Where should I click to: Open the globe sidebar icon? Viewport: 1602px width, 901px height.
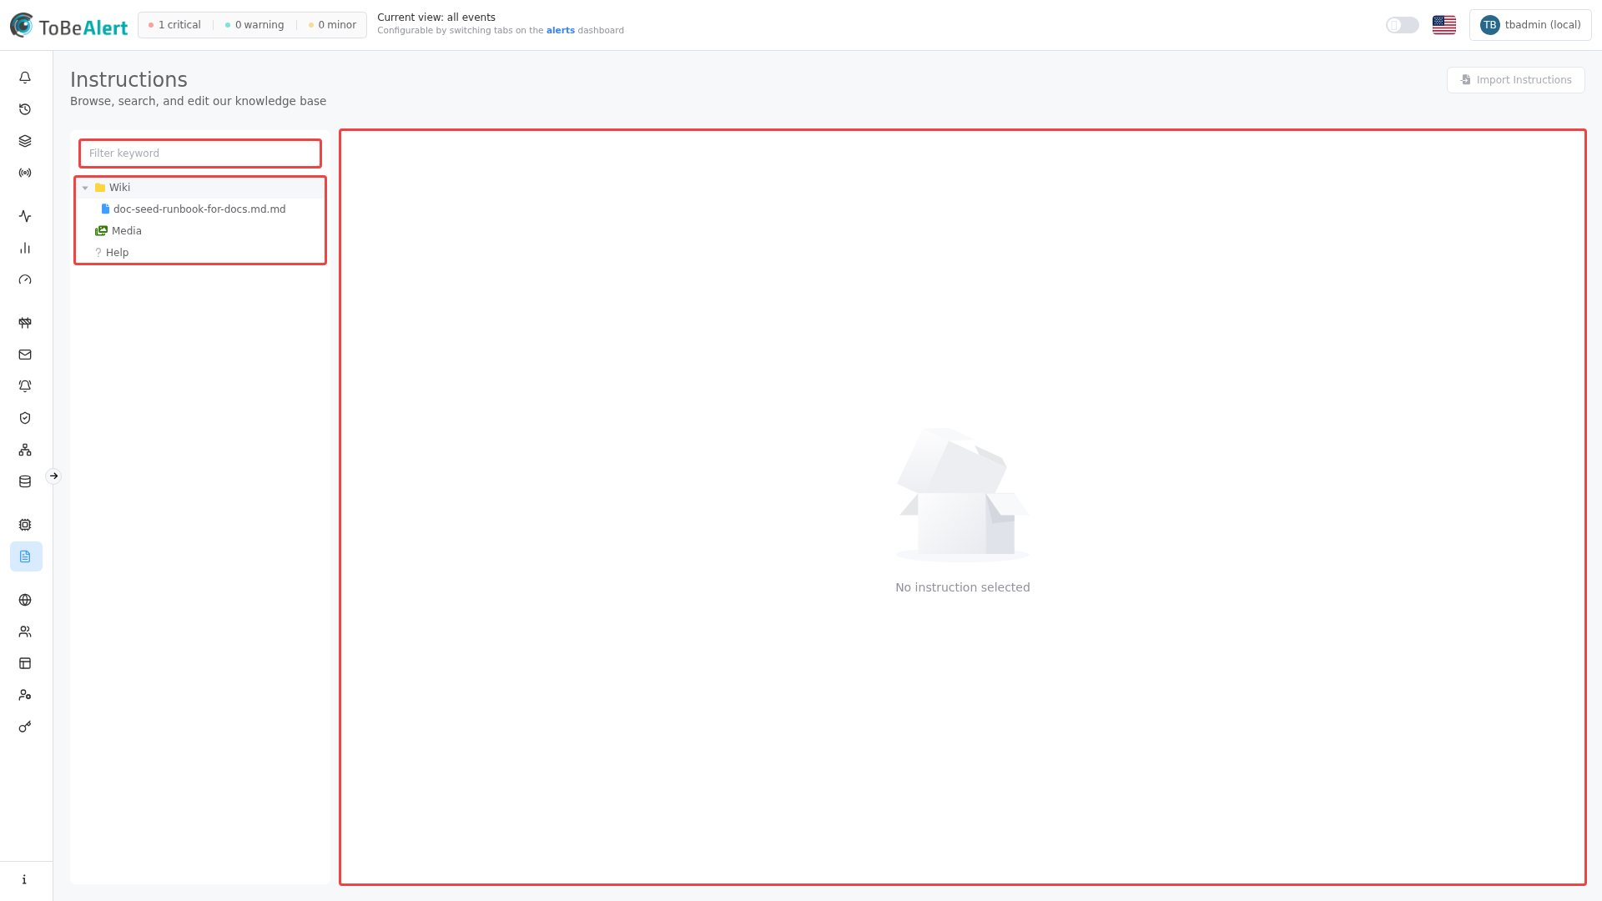pos(25,600)
